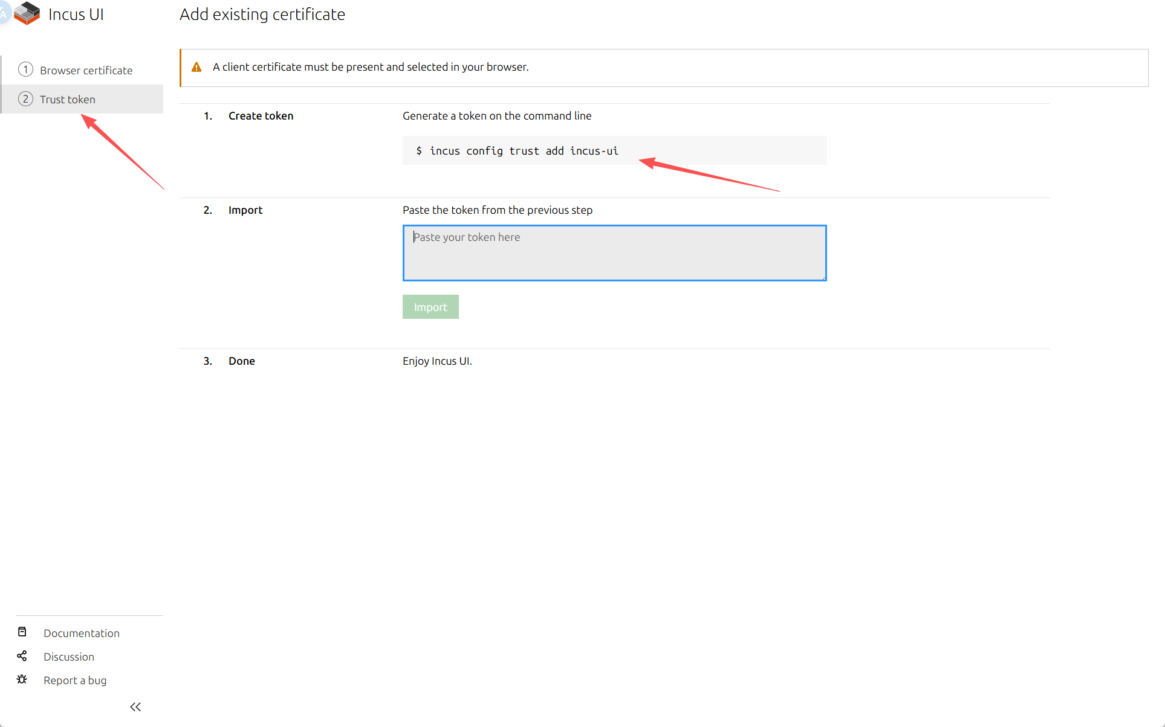Open the Documentation link
The width and height of the screenshot is (1165, 727).
[x=82, y=633]
